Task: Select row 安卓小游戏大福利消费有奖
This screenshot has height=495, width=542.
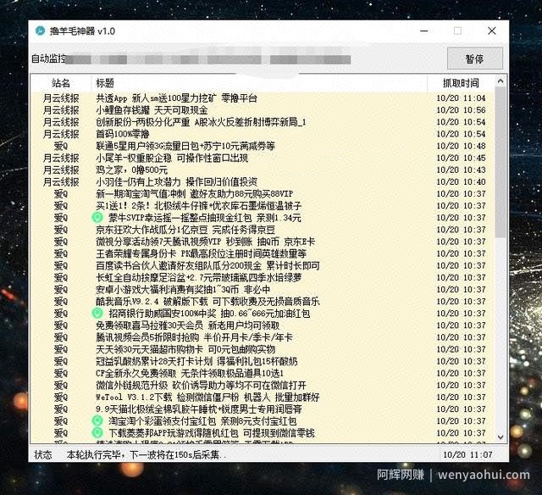Action: pyautogui.click(x=263, y=290)
